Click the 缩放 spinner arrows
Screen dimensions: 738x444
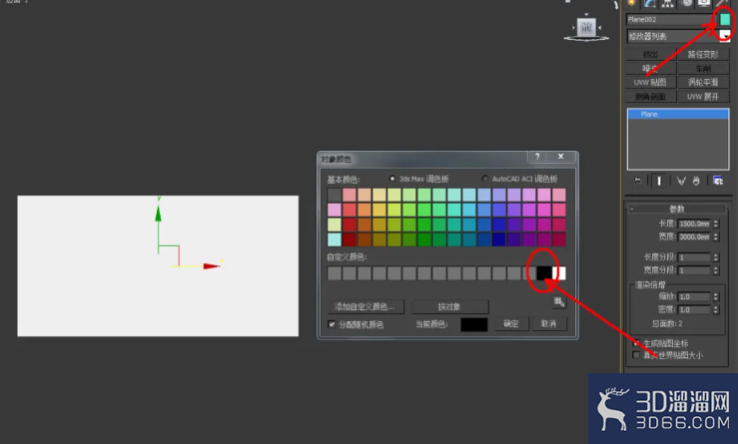716,296
